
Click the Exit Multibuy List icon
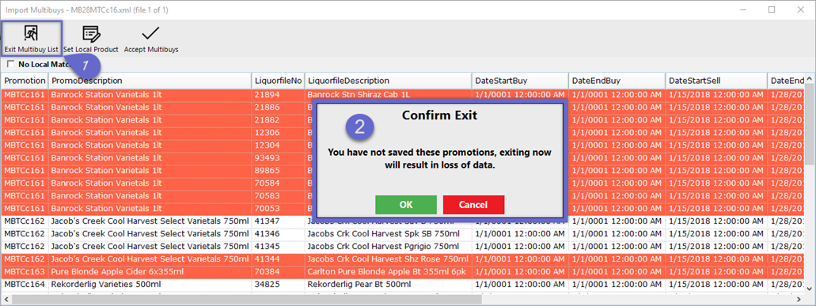pyautogui.click(x=31, y=34)
